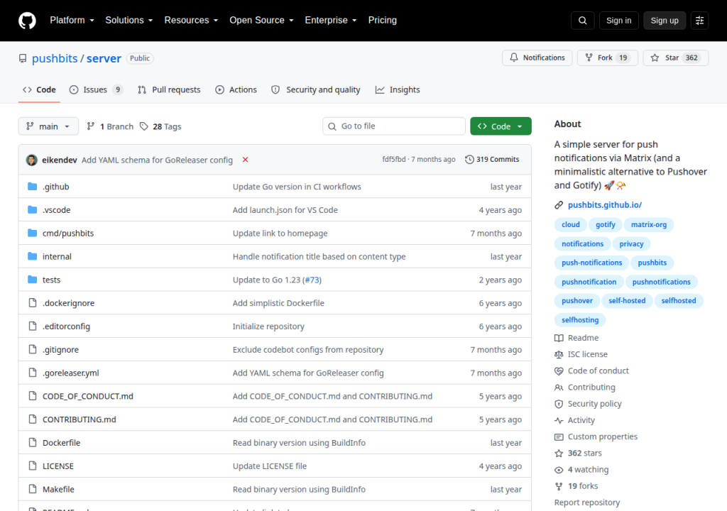This screenshot has height=511, width=727.
Task: Click the Dockerfile file icon
Action: point(33,442)
